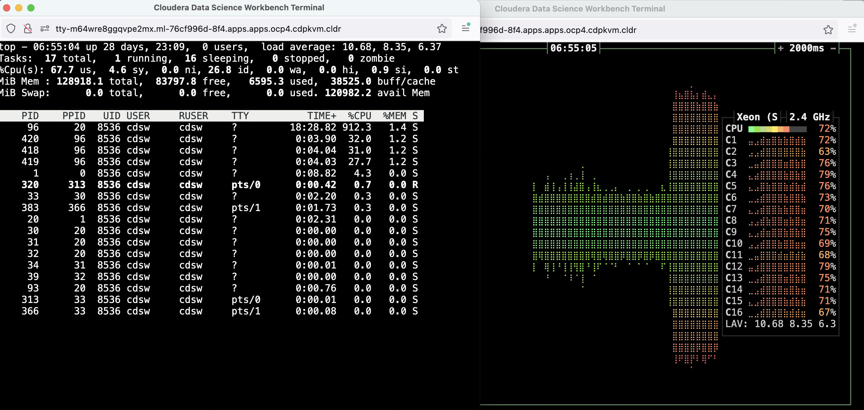
Task: Click the hamburger menu with green update badge
Action: (x=466, y=28)
